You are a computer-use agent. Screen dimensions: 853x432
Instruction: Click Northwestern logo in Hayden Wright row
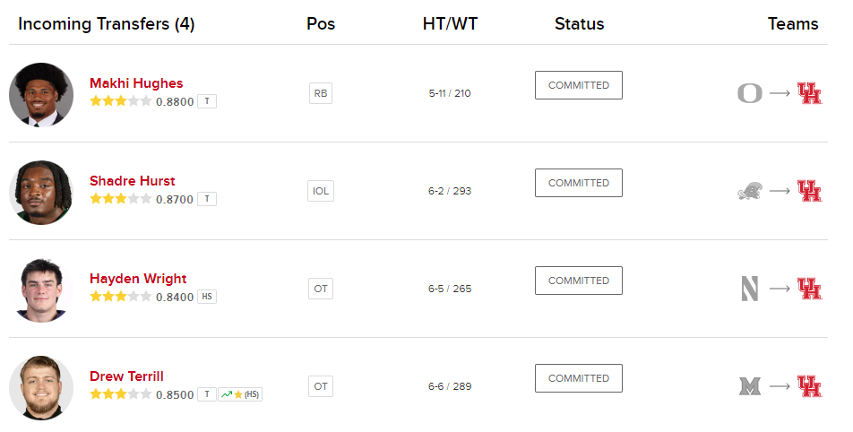[x=750, y=289]
